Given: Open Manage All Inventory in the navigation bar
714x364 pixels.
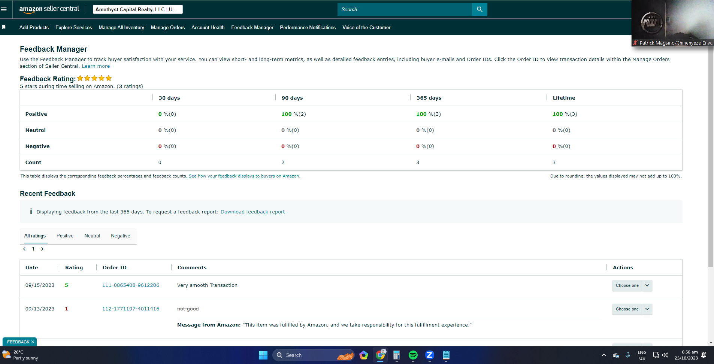Looking at the screenshot, I should [x=121, y=27].
